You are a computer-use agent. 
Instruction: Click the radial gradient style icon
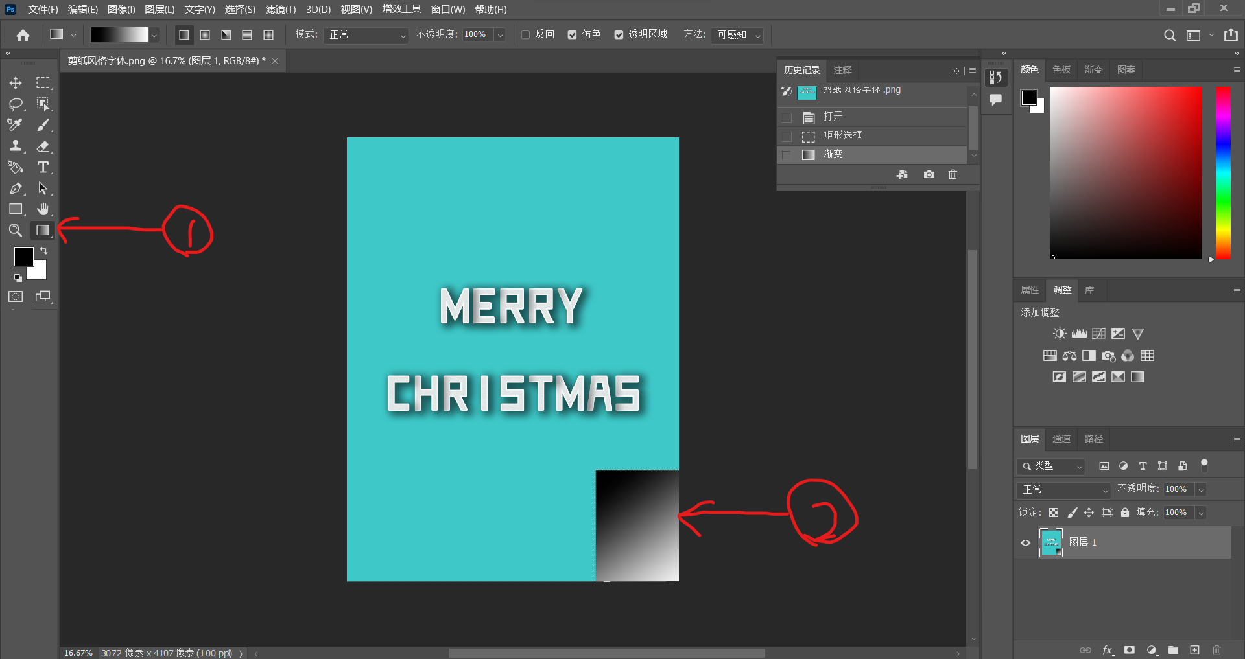pyautogui.click(x=205, y=35)
